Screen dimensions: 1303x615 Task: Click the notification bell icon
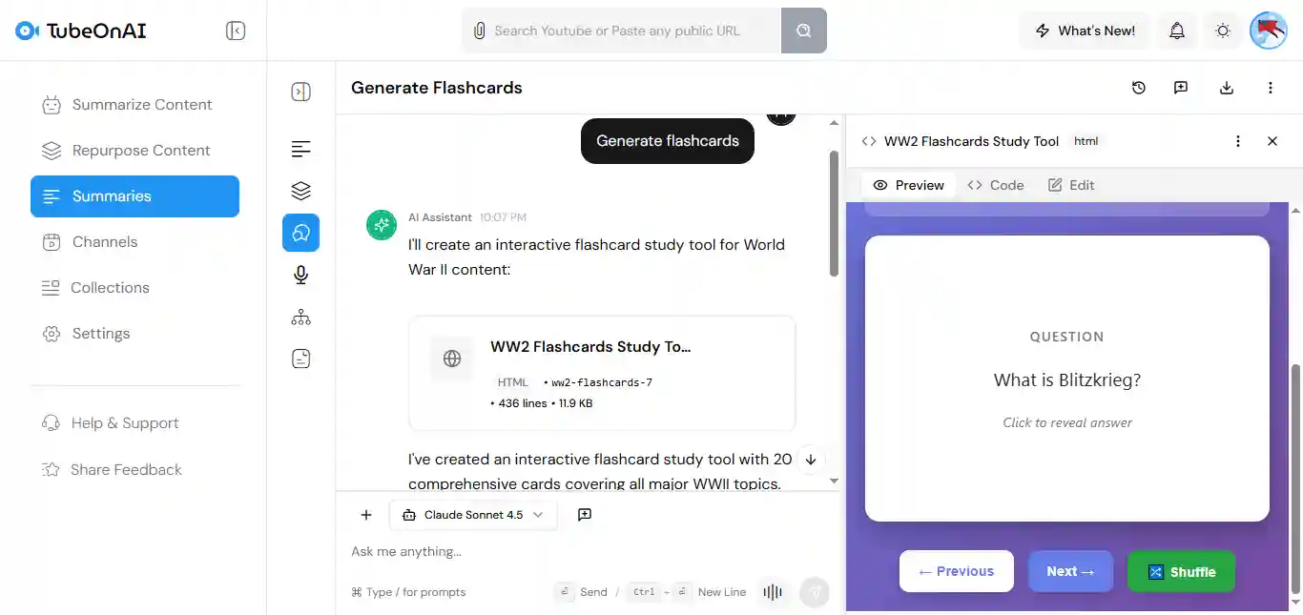[x=1177, y=31]
